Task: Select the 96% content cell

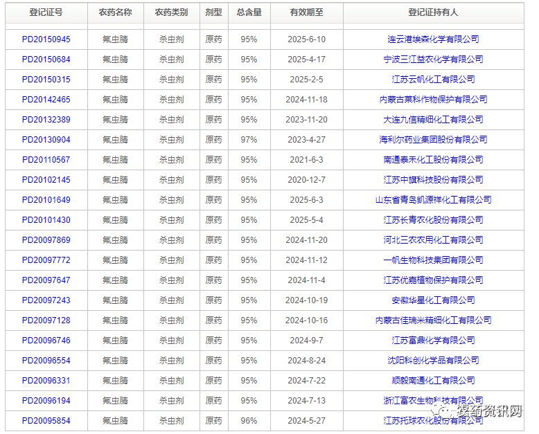Action: (x=249, y=421)
